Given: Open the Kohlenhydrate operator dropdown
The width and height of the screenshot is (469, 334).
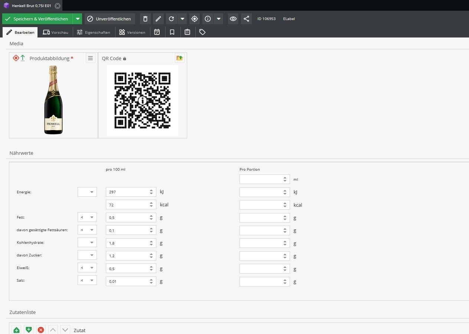Looking at the screenshot, I should (x=87, y=243).
